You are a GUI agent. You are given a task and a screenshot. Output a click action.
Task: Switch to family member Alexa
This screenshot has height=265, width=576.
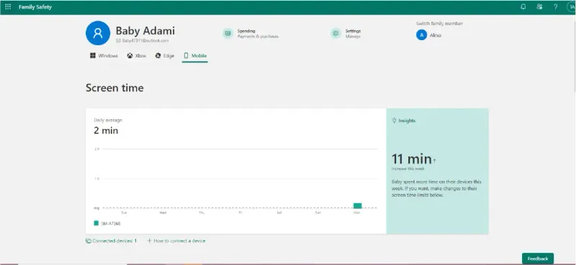pyautogui.click(x=436, y=36)
